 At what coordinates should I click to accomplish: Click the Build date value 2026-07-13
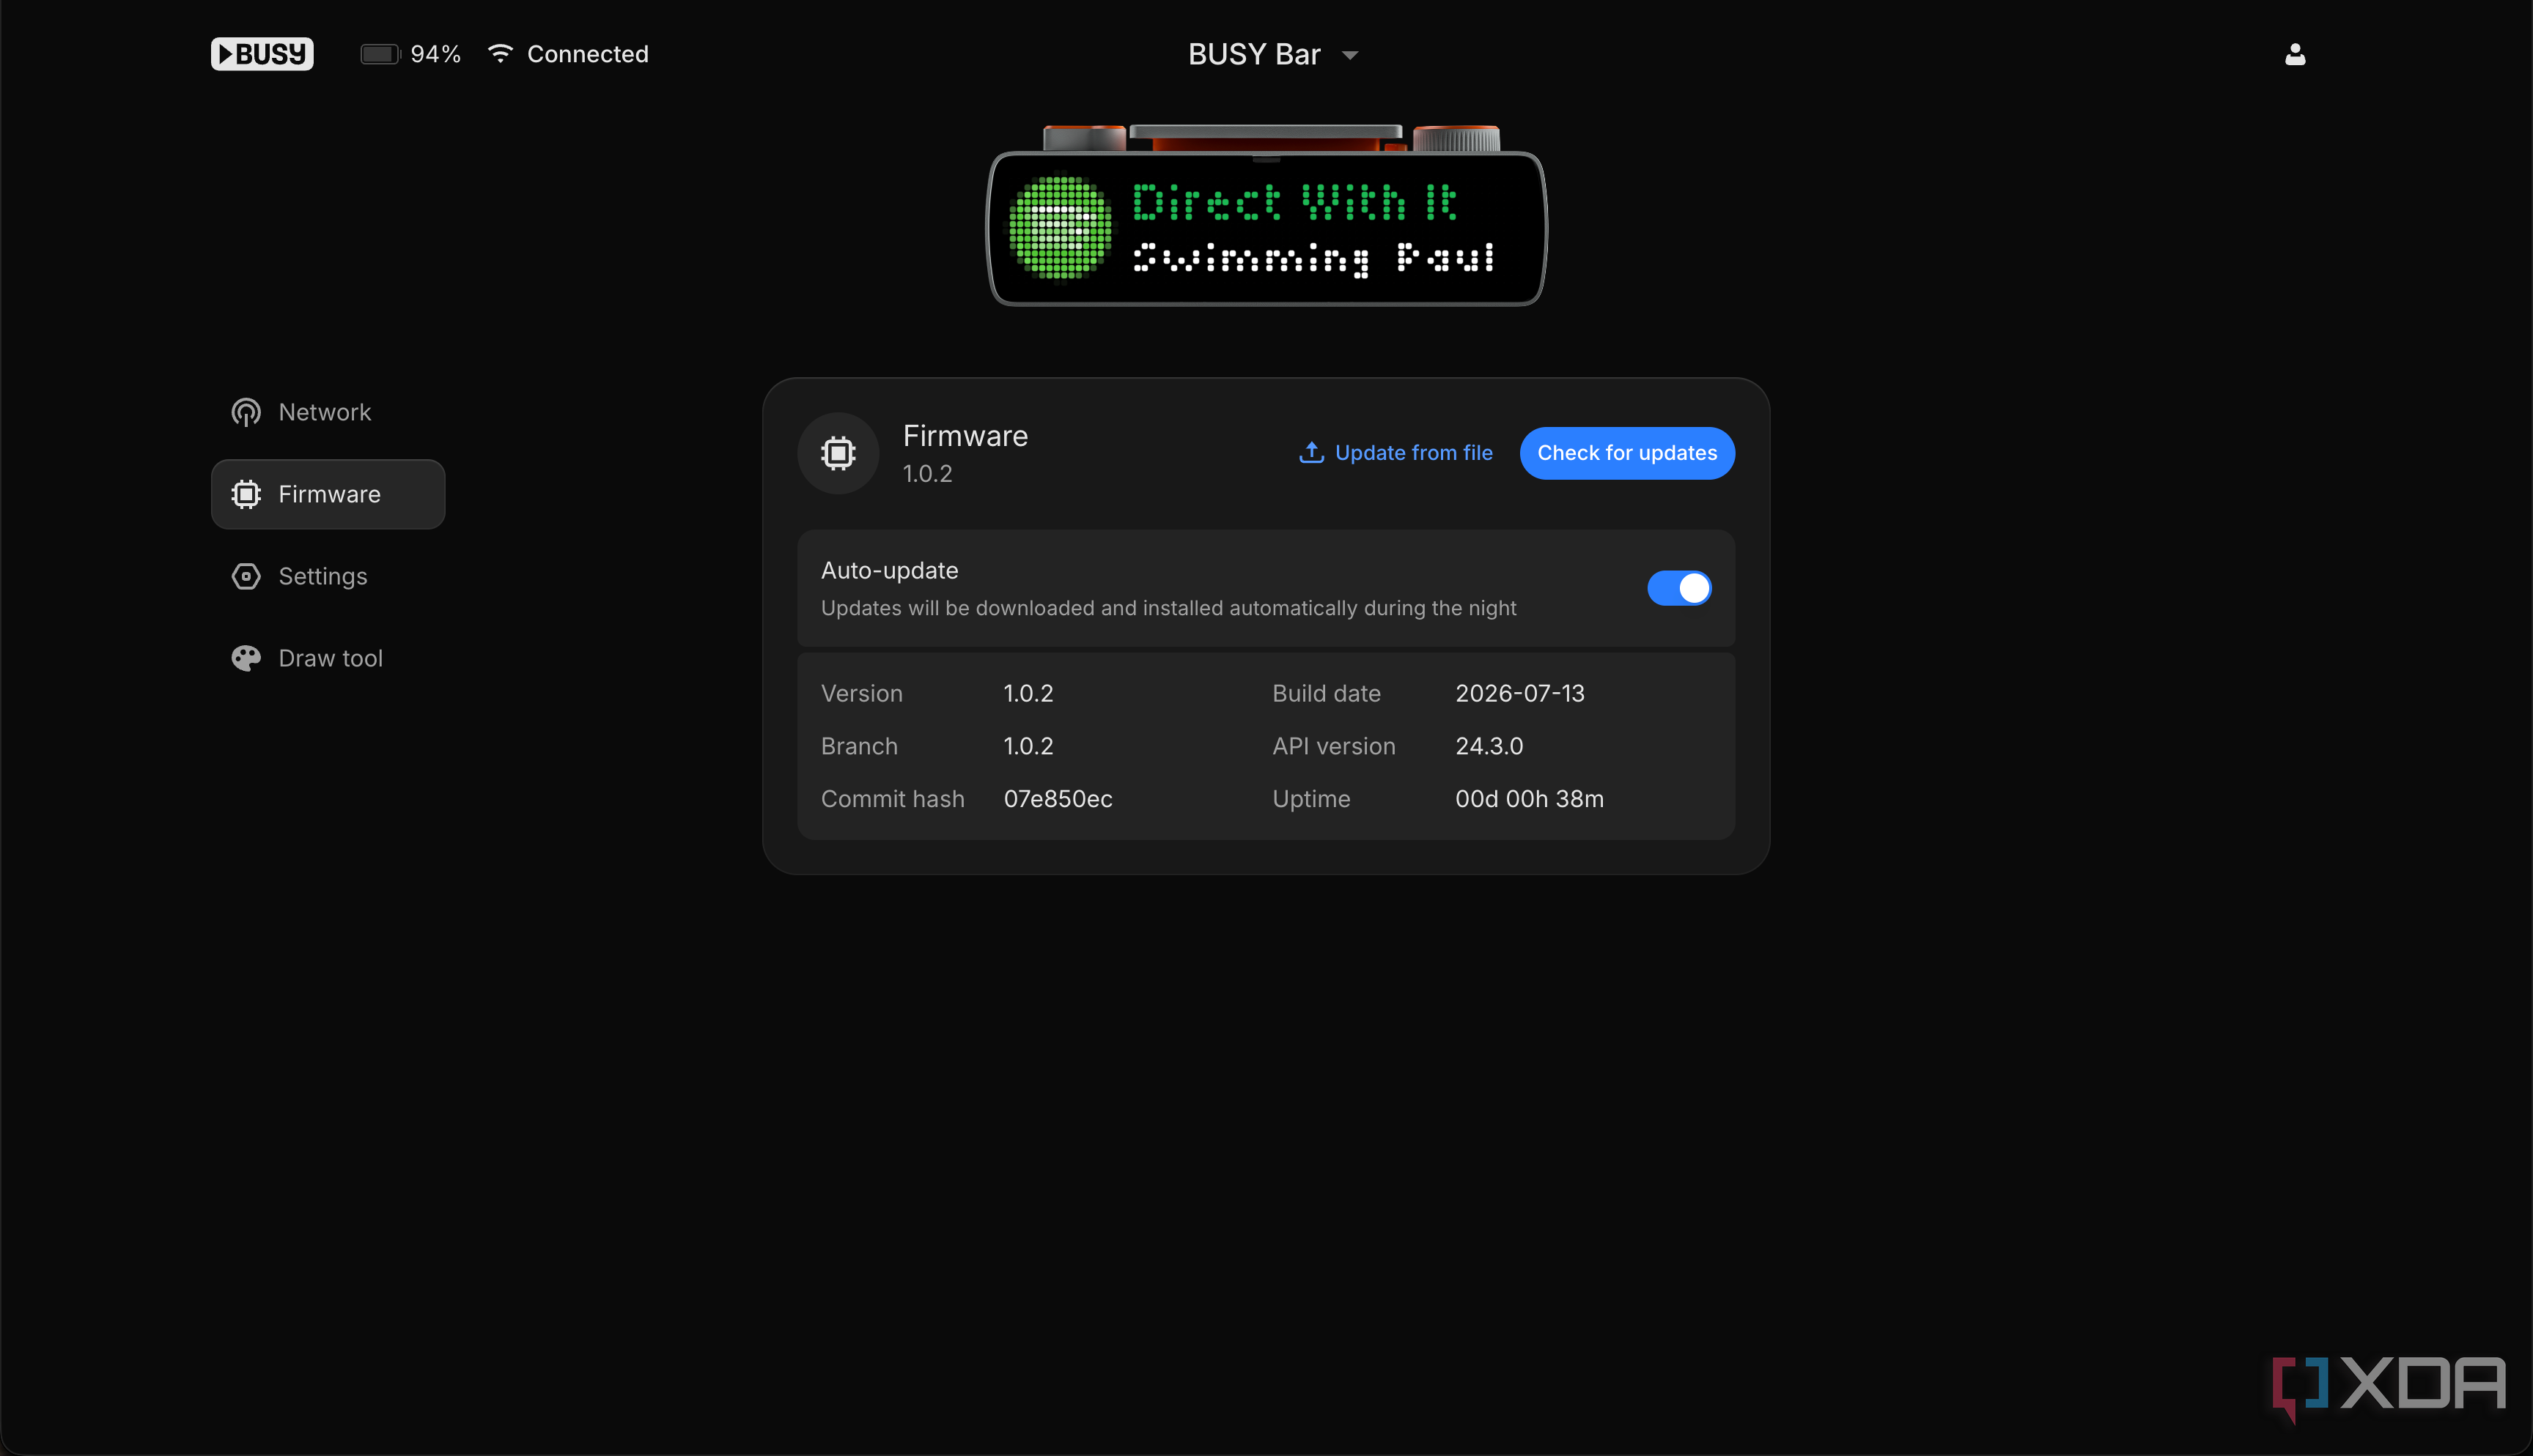tap(1519, 693)
